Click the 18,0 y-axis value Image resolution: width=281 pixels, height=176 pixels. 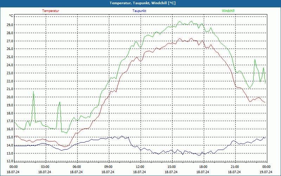[10, 113]
